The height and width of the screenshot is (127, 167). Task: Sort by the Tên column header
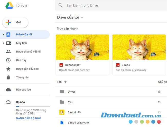(59, 82)
